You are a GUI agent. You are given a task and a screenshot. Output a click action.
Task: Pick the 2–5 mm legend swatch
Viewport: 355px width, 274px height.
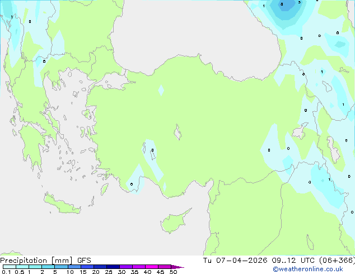point(48,267)
